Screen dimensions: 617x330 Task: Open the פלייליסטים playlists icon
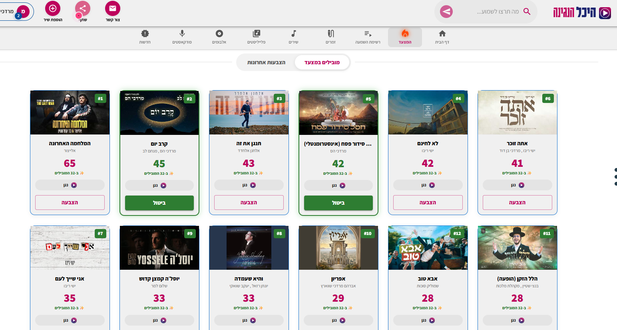[256, 34]
